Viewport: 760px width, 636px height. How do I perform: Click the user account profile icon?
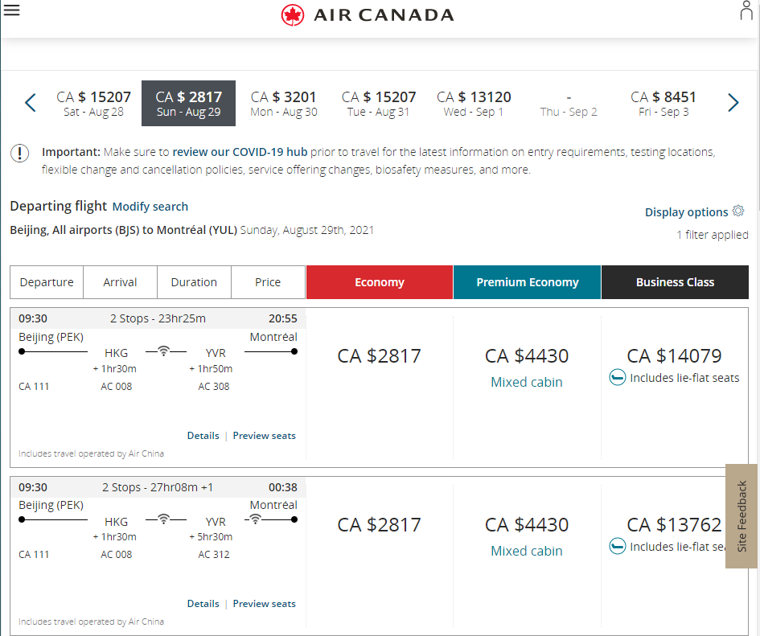[746, 11]
